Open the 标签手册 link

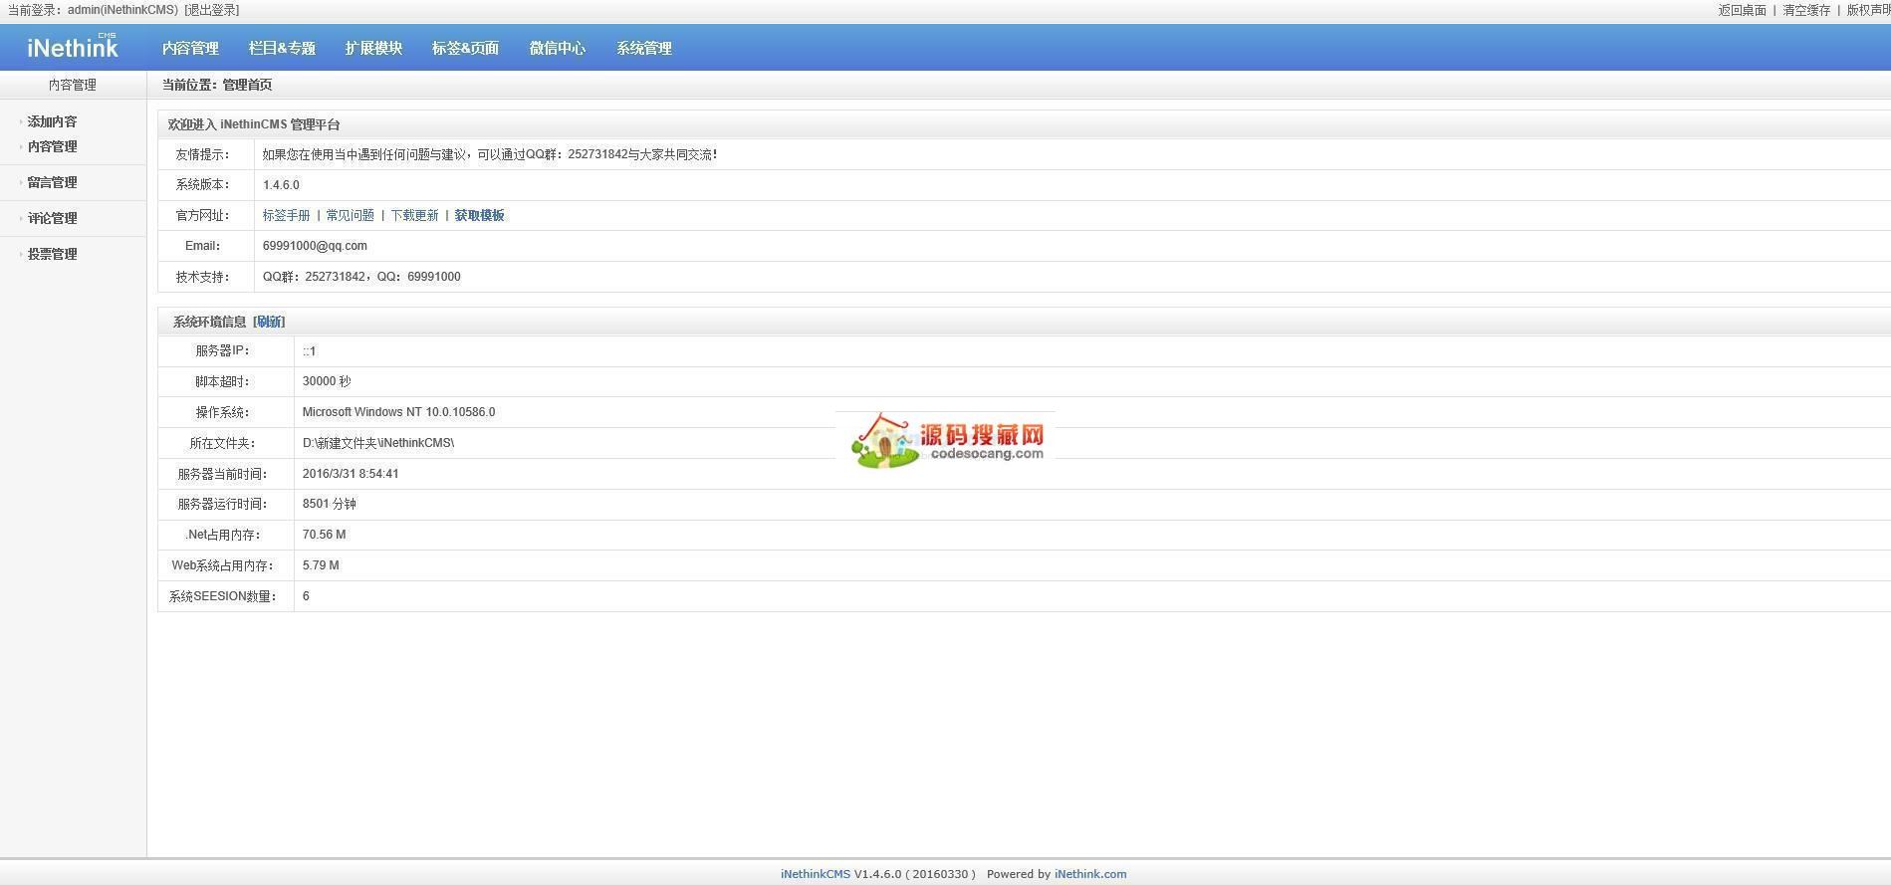(x=287, y=215)
